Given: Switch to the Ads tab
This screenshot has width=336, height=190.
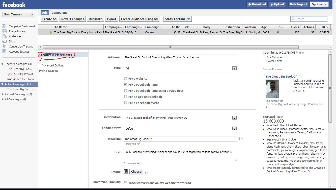Looking at the screenshot, I should (x=45, y=13).
